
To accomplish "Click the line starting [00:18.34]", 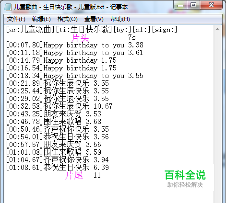I will coord(74,76).
